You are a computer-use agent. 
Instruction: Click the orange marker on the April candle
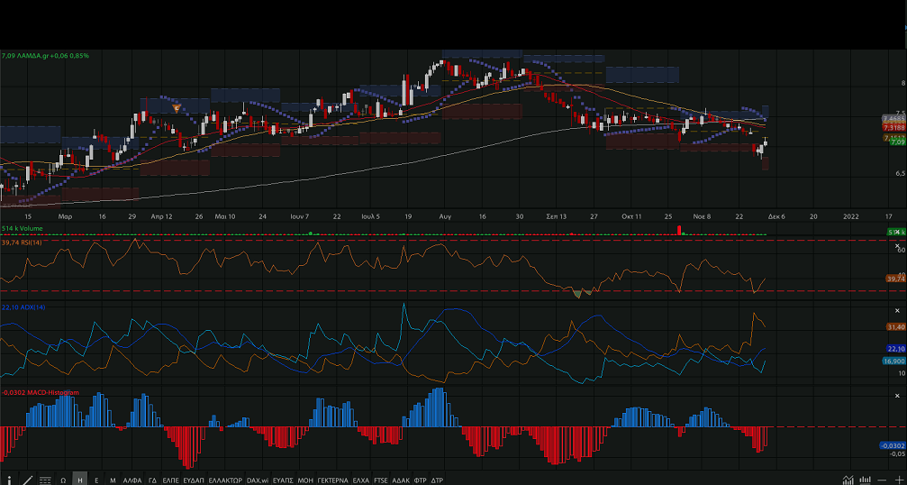click(177, 108)
